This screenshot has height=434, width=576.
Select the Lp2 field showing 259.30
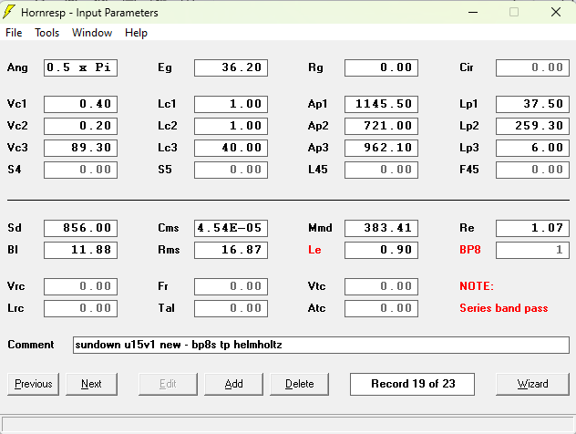pyautogui.click(x=532, y=126)
